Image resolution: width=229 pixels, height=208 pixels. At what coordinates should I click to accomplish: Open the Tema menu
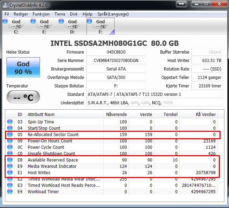pyautogui.click(x=59, y=14)
